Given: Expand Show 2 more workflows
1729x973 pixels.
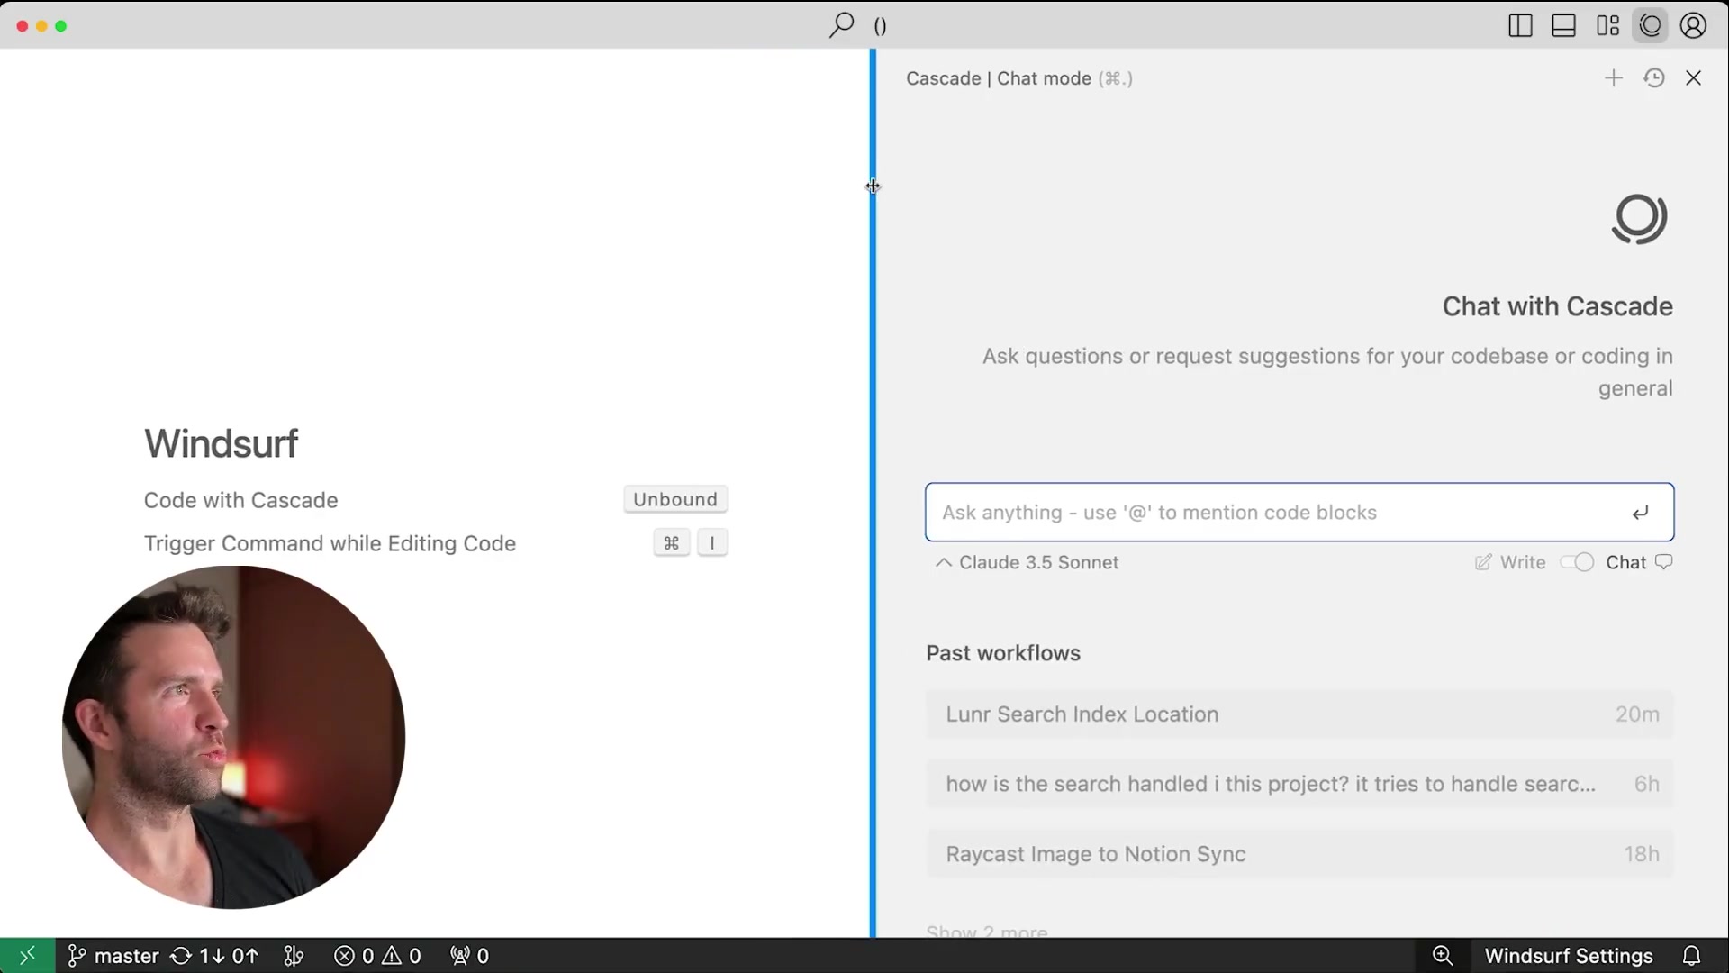Looking at the screenshot, I should [987, 931].
